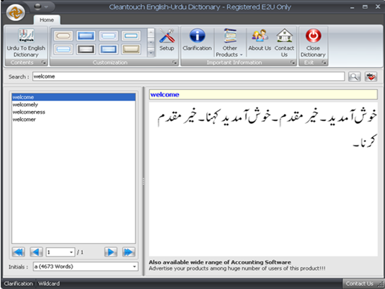Screen dimensions: 385x289
Task: Select 'welcome' in the word list
Action: click(73, 97)
